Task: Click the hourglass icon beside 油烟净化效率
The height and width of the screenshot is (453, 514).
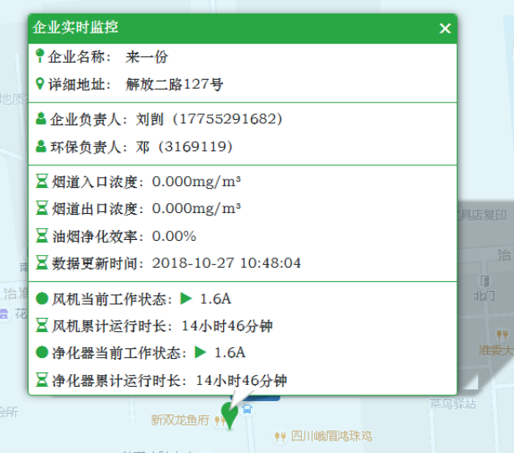Action: 41,236
